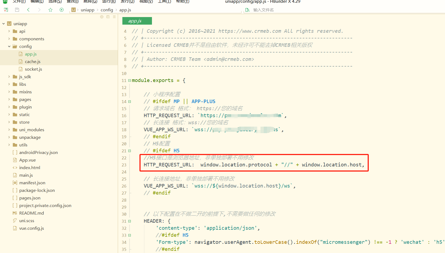Place cursor on module.exports line
The height and width of the screenshot is (253, 445).
(158, 80)
